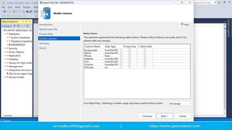Open the No Range error reporting dropdown
This screenshot has height=130, width=232.
180,104
